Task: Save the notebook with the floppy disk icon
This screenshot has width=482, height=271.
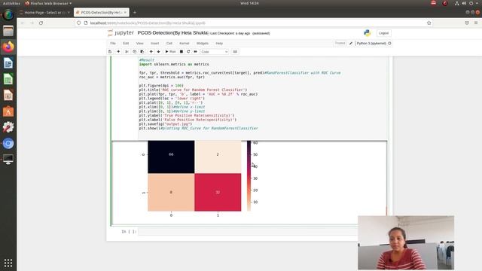Action: (110, 52)
